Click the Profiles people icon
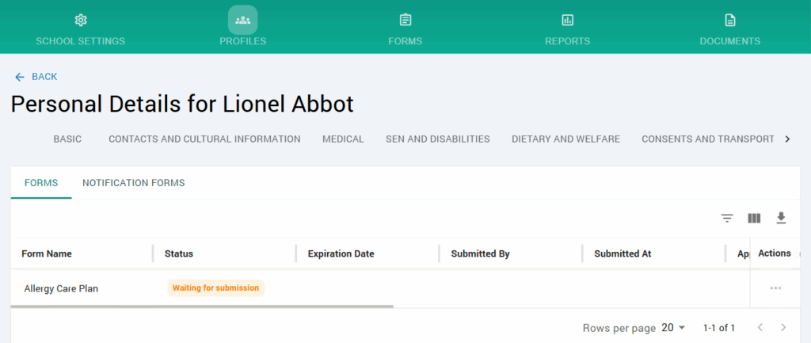 (x=243, y=20)
